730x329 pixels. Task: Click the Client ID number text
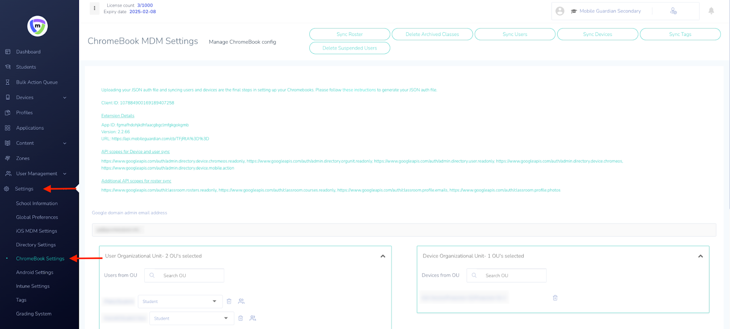pyautogui.click(x=147, y=103)
